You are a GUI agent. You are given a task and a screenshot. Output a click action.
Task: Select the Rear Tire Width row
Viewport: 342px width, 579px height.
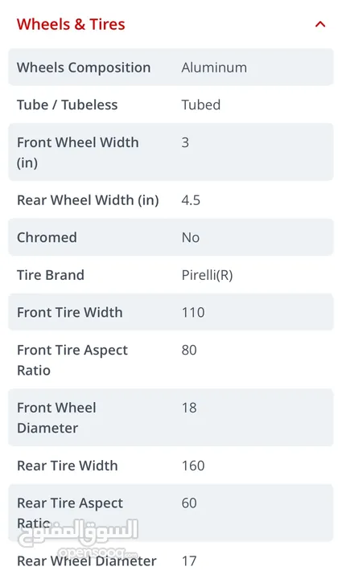(171, 466)
